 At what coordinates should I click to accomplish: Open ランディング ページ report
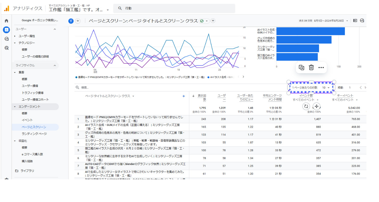(x=34, y=134)
